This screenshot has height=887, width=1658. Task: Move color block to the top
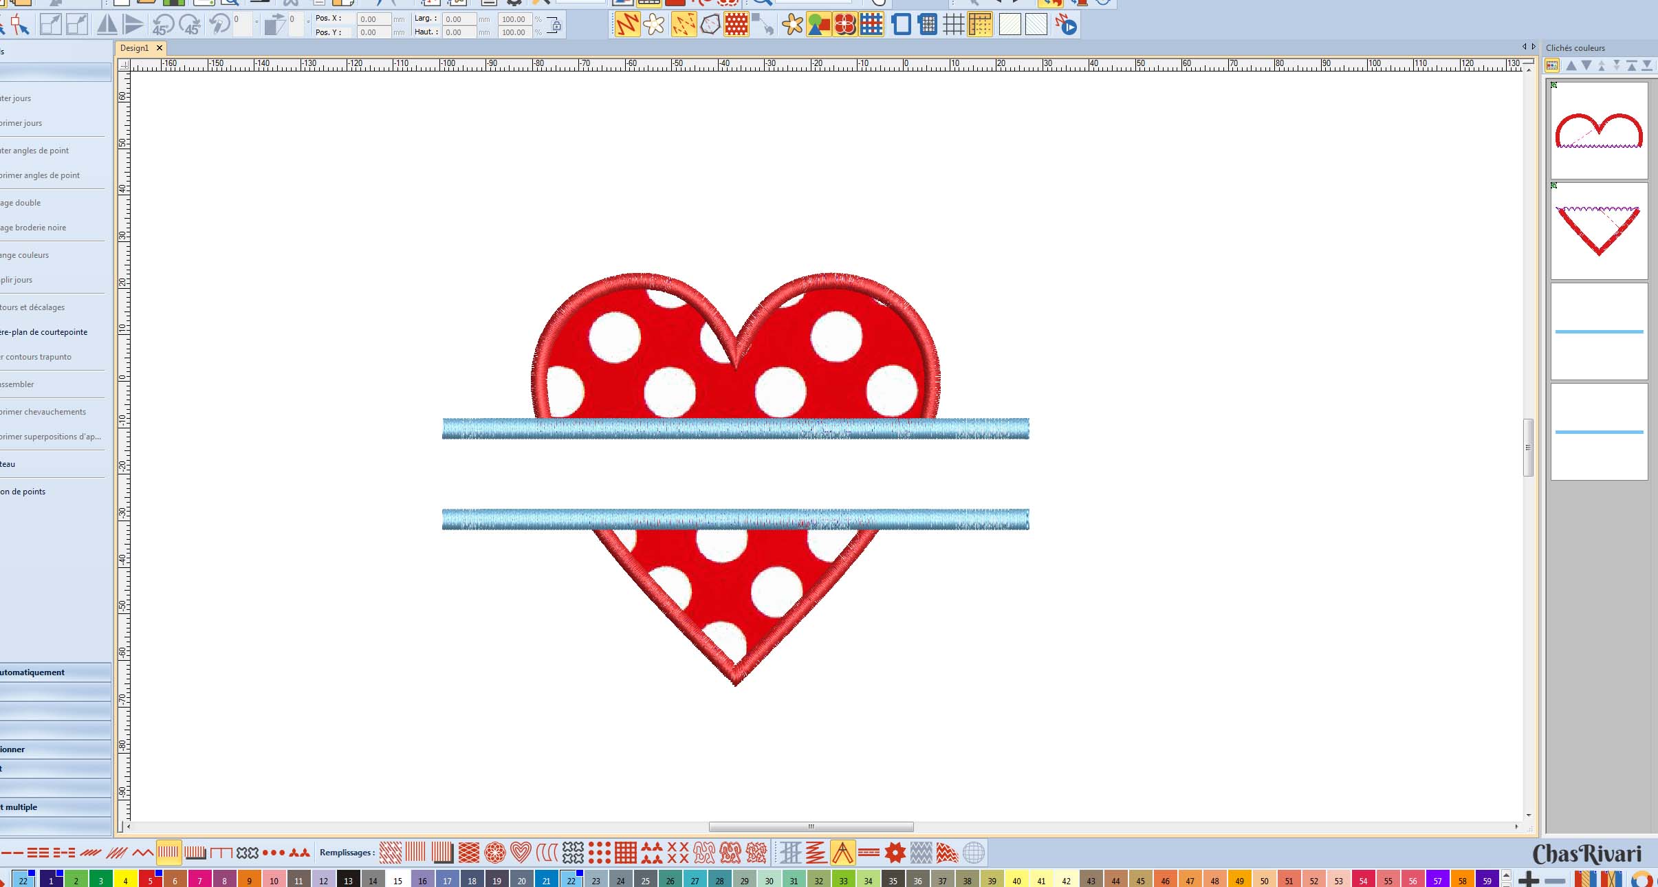click(1632, 65)
